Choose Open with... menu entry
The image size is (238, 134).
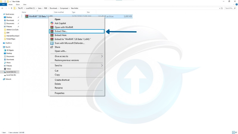[x=77, y=51]
